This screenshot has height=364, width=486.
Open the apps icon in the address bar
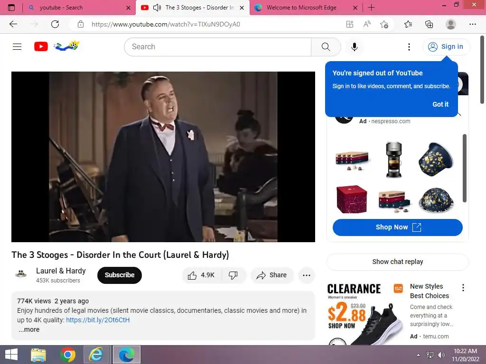(350, 24)
